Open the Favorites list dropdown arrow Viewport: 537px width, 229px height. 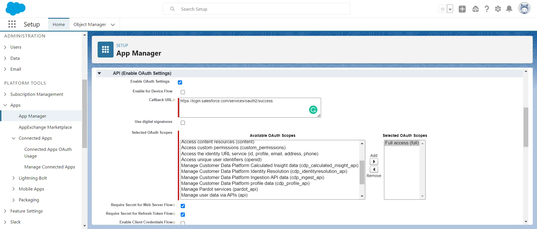(450, 9)
